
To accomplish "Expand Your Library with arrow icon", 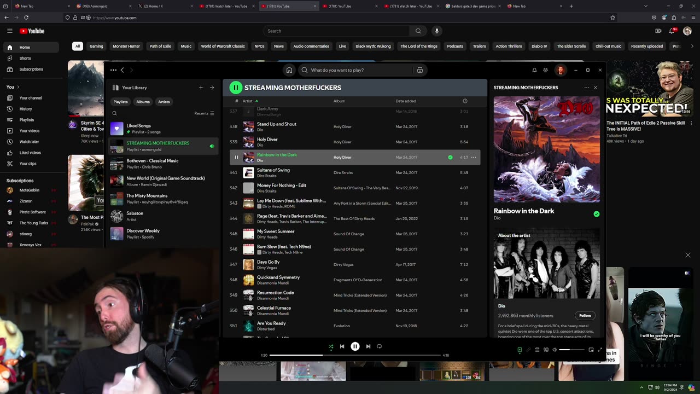I will (212, 88).
